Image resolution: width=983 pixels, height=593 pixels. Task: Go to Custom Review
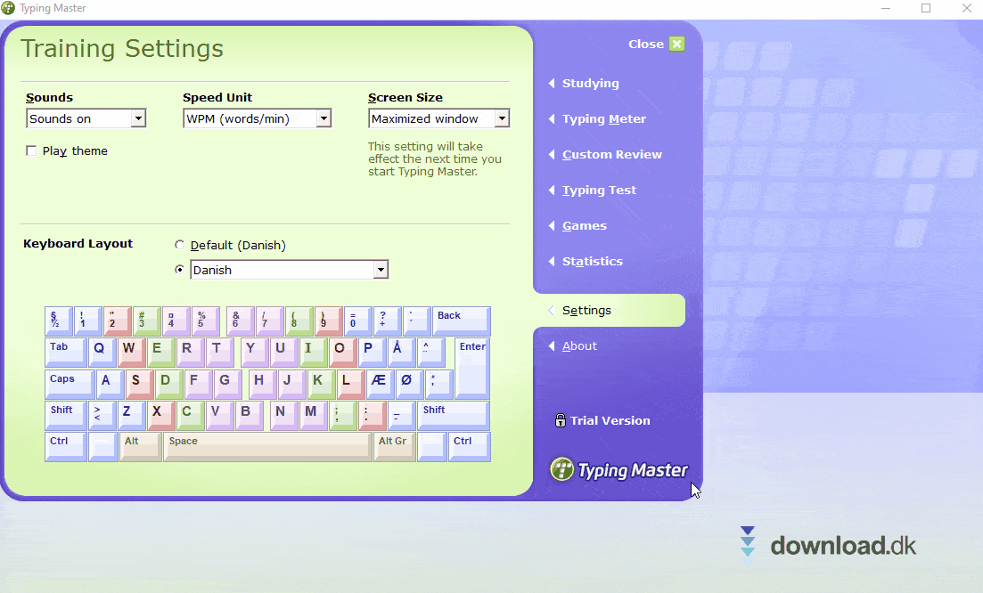pyautogui.click(x=612, y=155)
